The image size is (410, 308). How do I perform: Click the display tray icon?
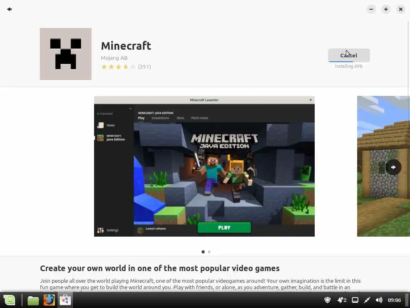pyautogui.click(x=355, y=300)
